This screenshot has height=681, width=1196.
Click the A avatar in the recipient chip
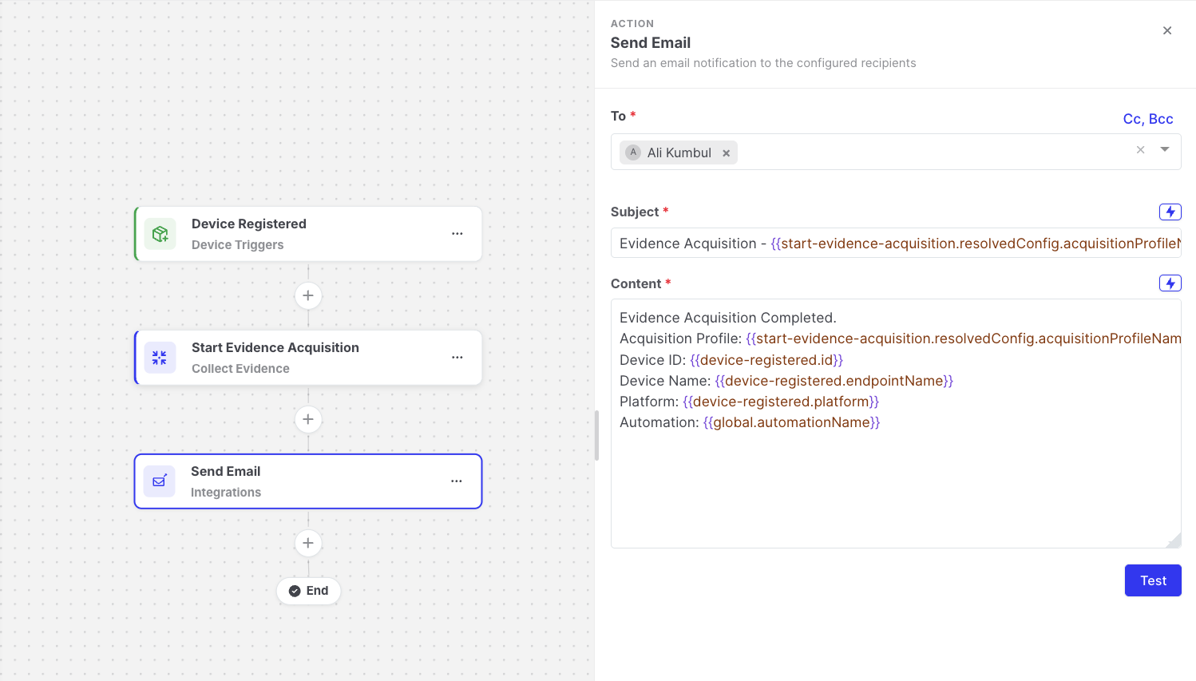pyautogui.click(x=633, y=152)
